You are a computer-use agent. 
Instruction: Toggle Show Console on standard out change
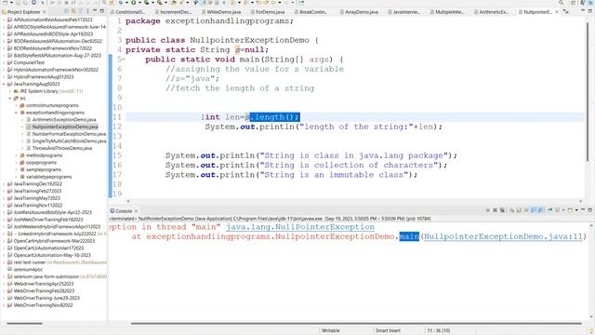click(x=534, y=210)
